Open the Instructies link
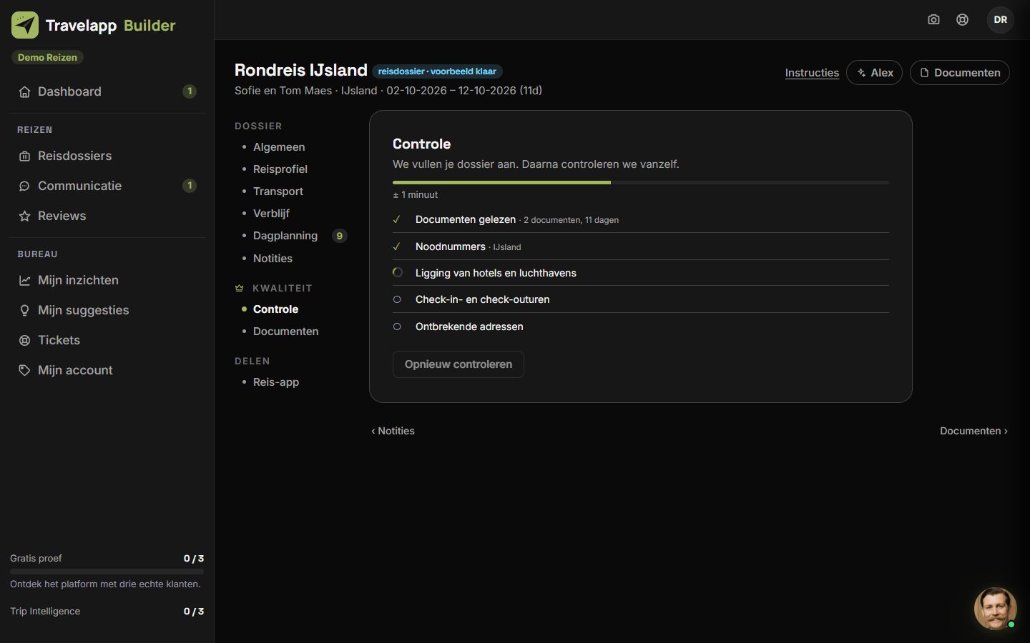Viewport: 1030px width, 643px height. click(x=812, y=73)
